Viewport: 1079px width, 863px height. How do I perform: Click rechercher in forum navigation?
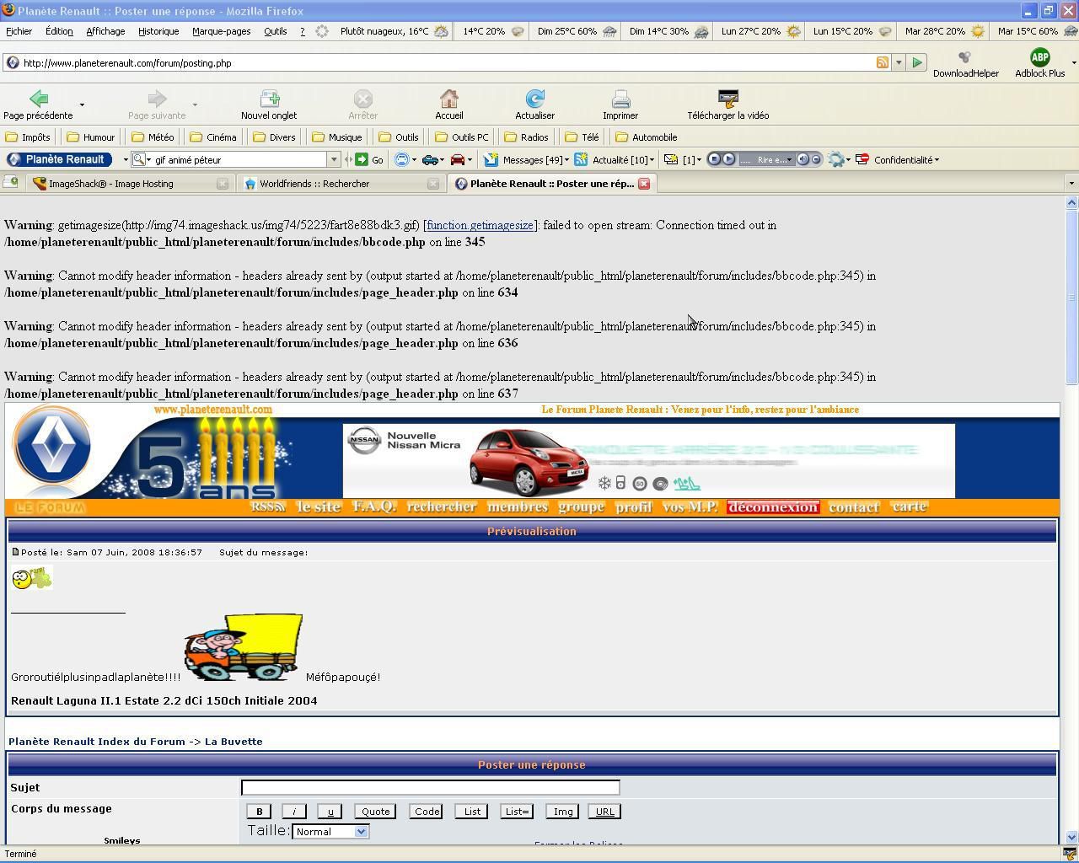442,507
